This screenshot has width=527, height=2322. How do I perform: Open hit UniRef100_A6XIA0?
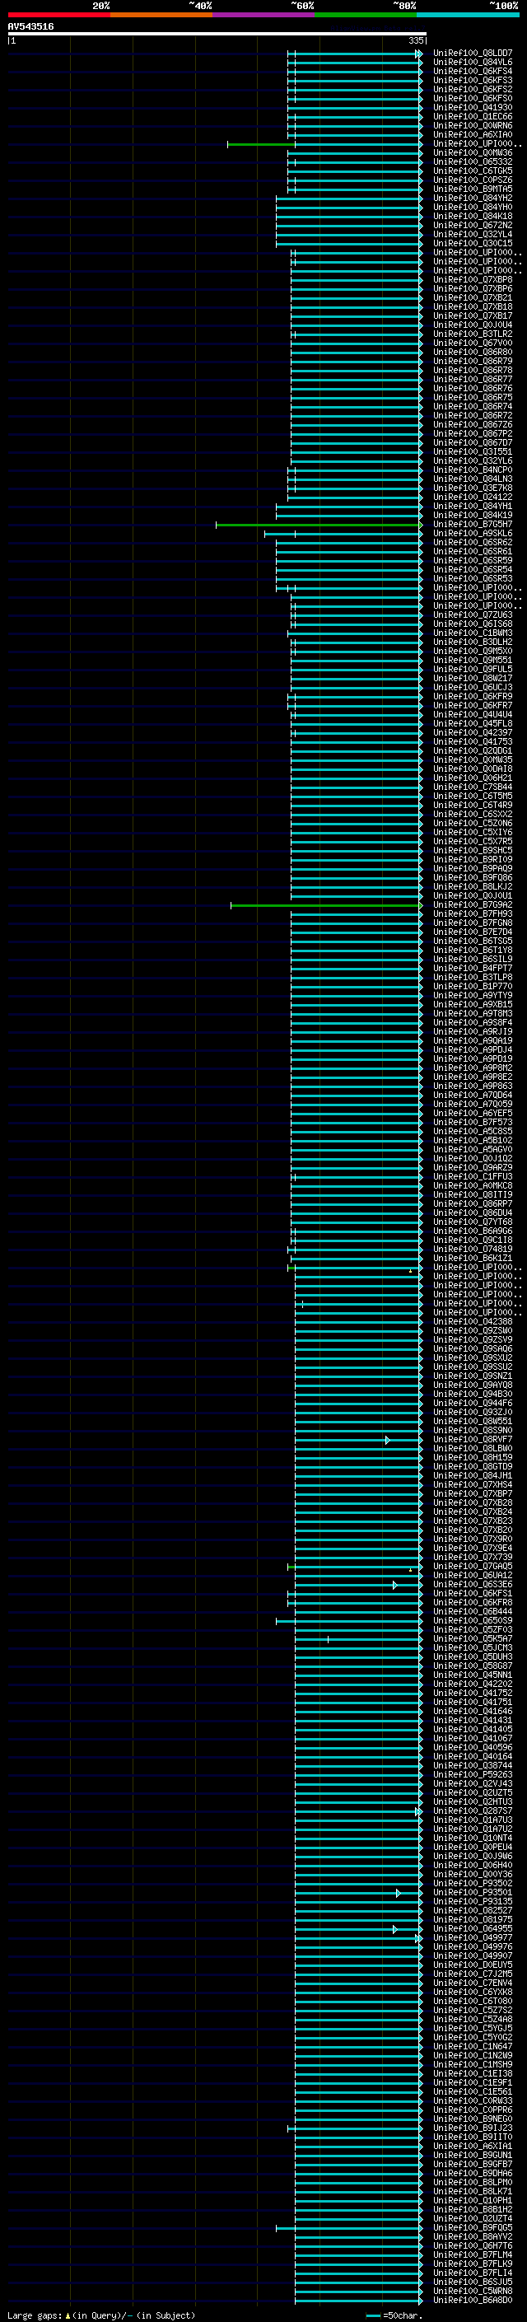pyautogui.click(x=472, y=134)
